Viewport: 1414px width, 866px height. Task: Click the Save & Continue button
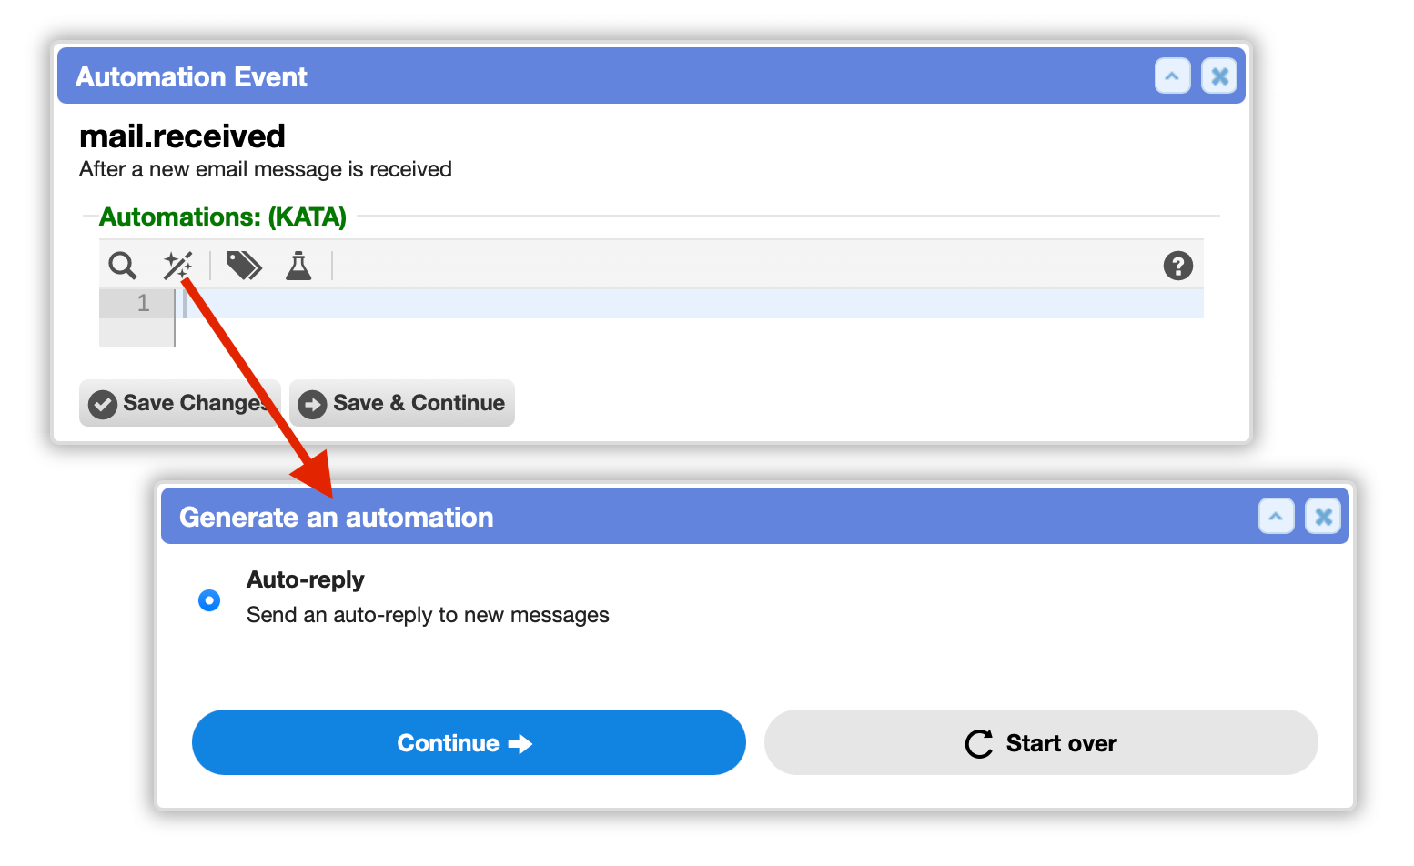402,403
